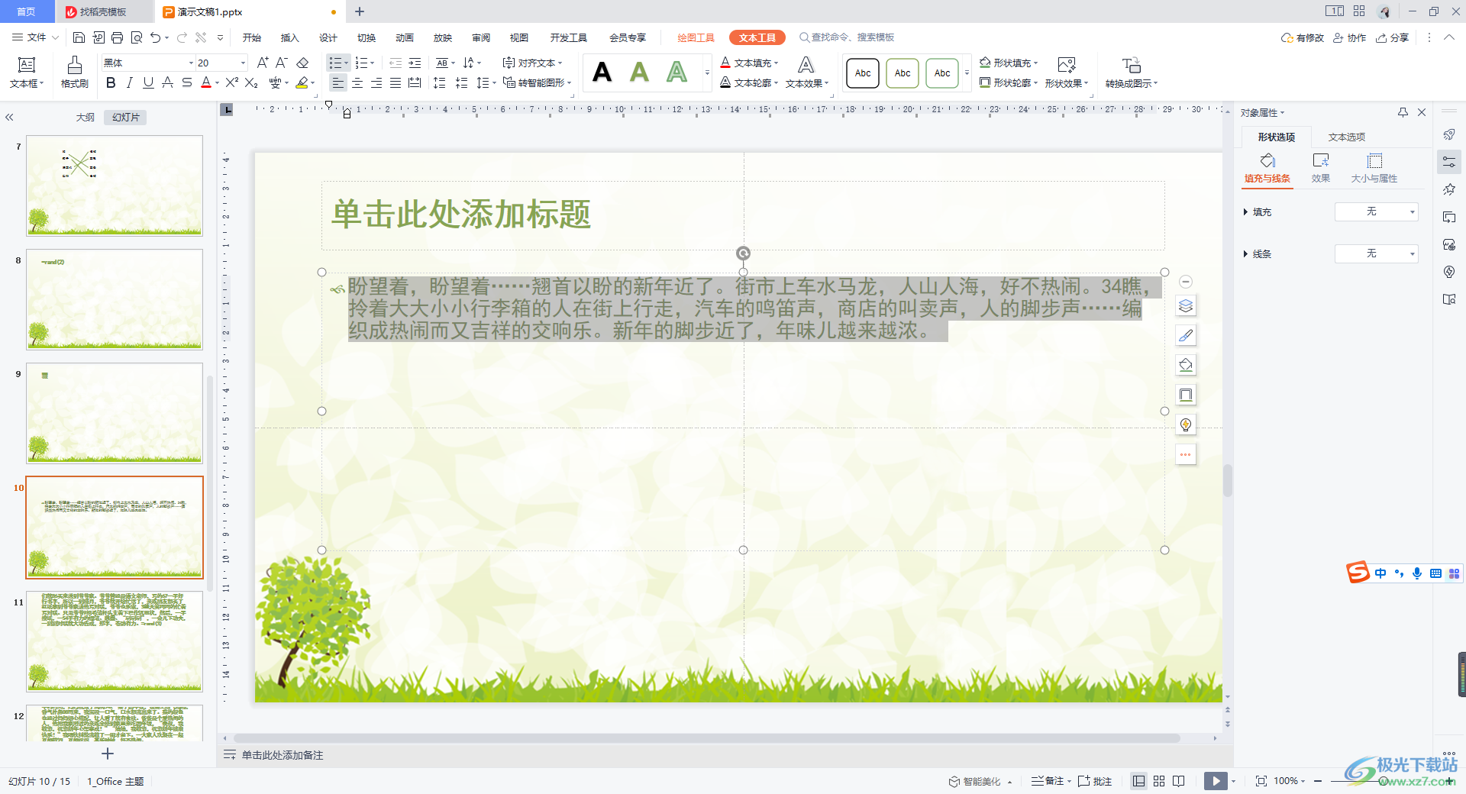The image size is (1466, 794).
Task: Click the Undo arrow icon
Action: coord(156,37)
